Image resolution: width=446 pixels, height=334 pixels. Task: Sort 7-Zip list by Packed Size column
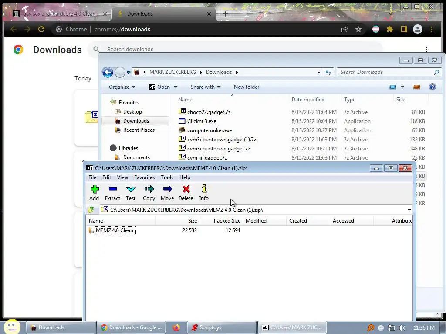click(x=221, y=220)
